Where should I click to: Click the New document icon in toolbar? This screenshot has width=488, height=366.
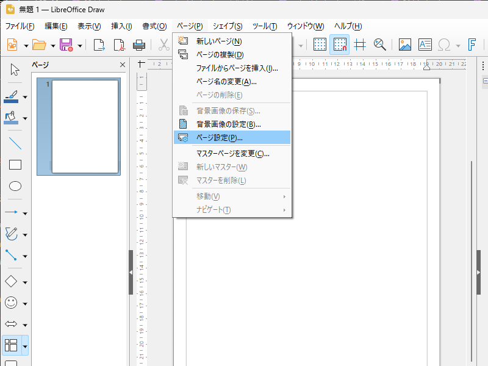12,45
